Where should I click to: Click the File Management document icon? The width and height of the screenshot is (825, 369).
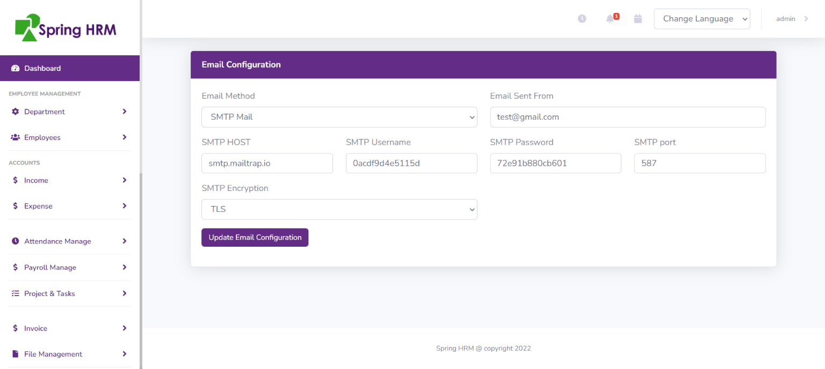[15, 354]
